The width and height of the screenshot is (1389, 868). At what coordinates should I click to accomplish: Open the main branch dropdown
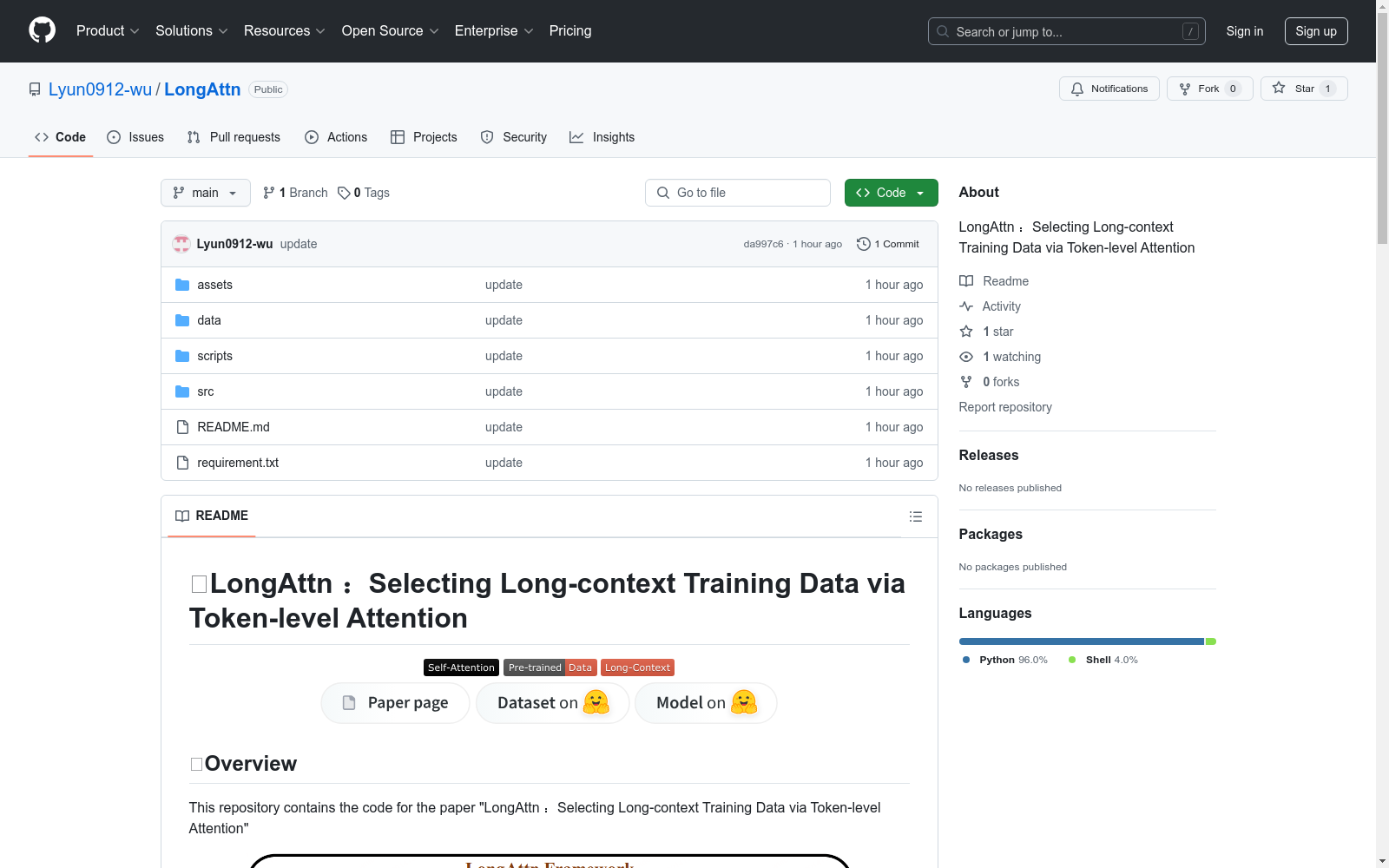(206, 193)
